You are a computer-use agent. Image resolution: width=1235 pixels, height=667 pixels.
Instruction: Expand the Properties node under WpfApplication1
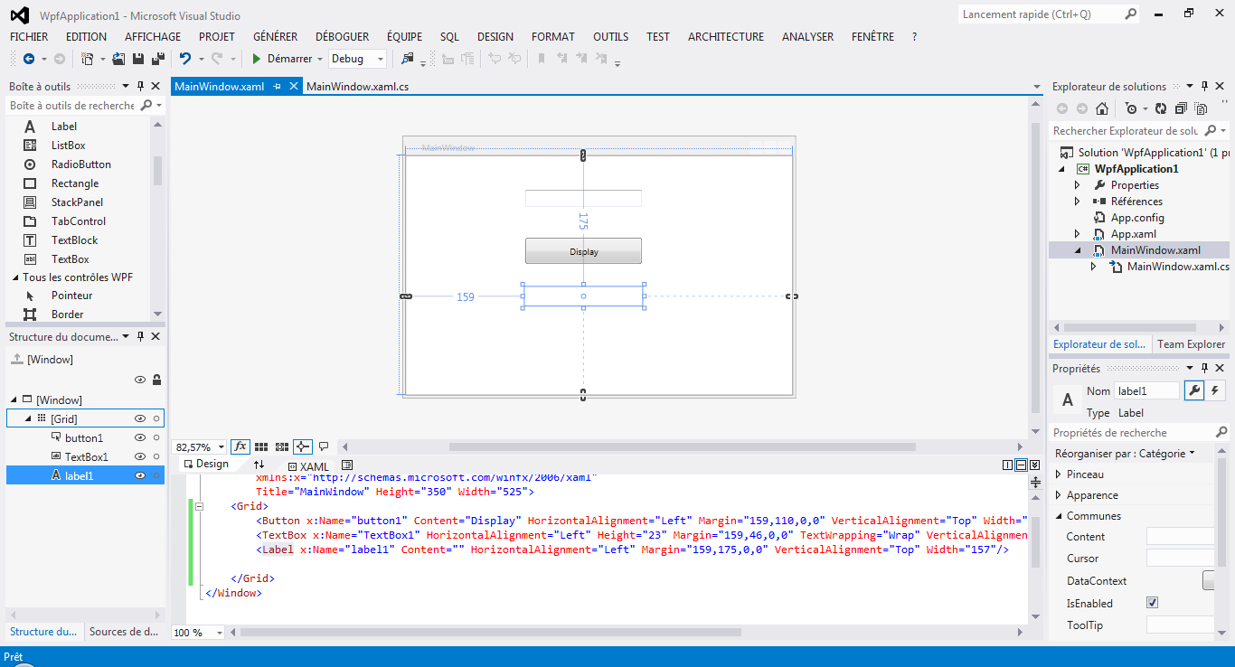[1077, 184]
